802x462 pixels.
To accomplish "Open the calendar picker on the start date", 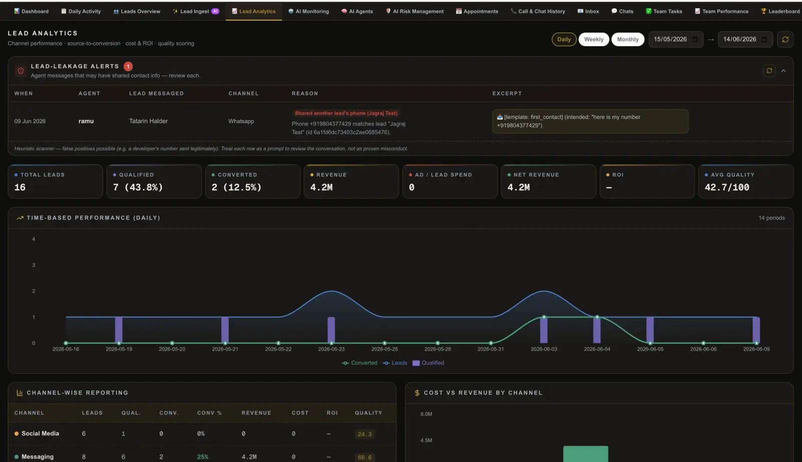I will (695, 40).
